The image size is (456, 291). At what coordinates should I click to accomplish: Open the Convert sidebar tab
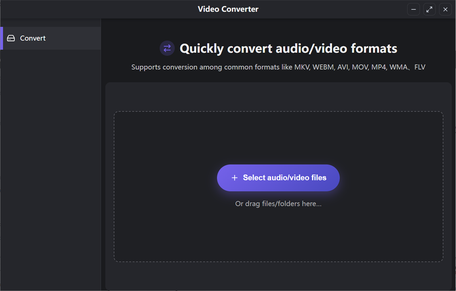coord(50,38)
